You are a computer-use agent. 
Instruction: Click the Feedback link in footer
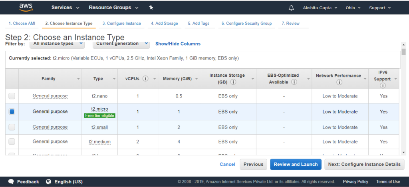coord(28,182)
